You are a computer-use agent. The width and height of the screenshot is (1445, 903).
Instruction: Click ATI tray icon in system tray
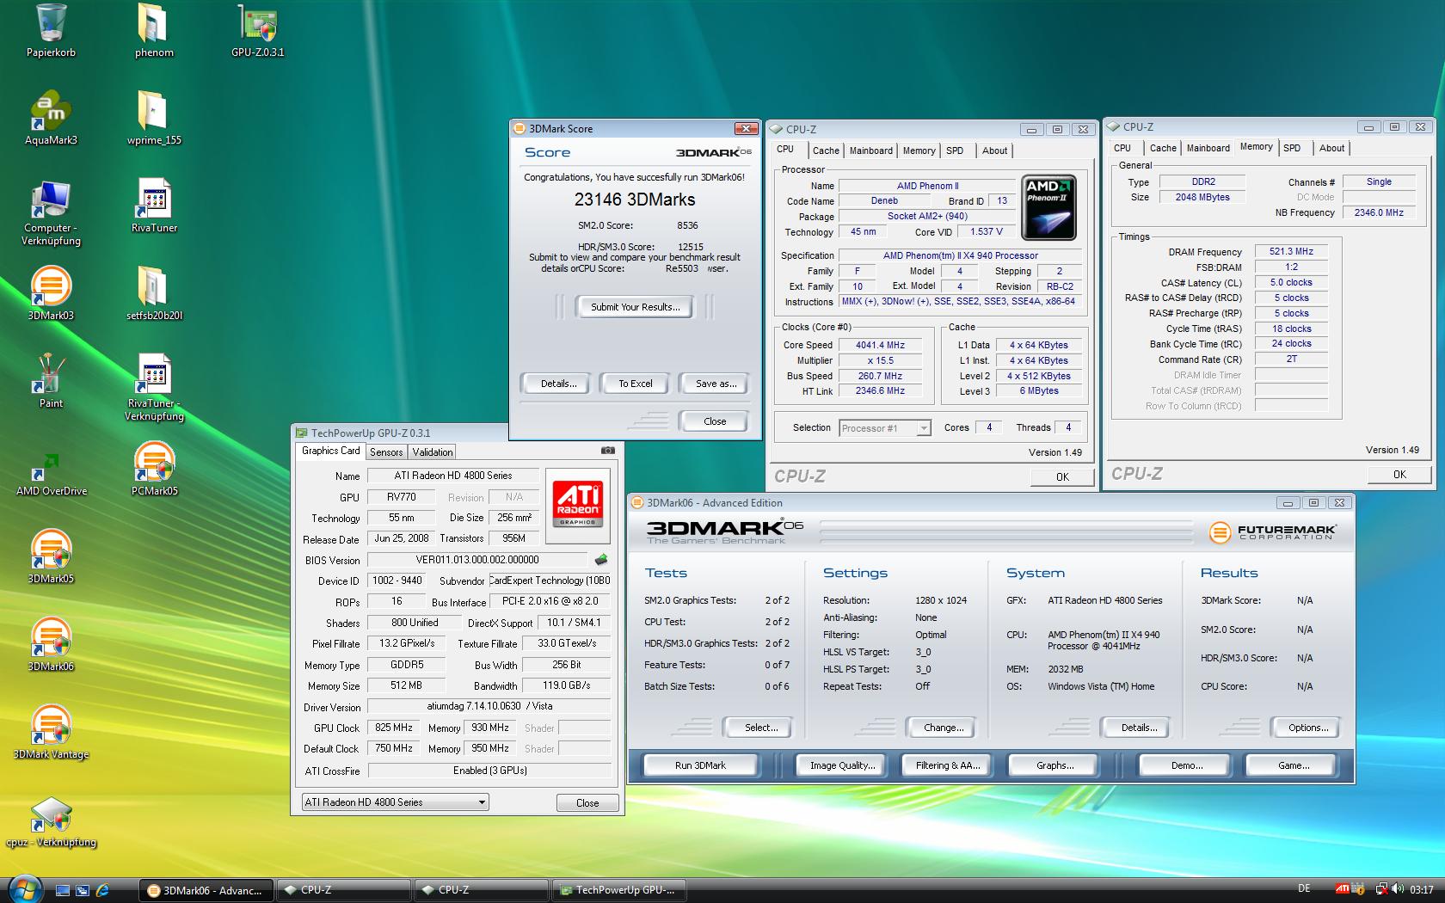coord(1342,889)
